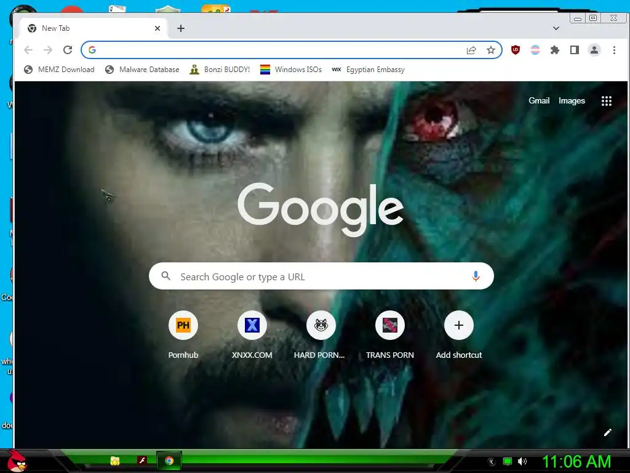Open MEMZ Download bookmark

tap(59, 70)
